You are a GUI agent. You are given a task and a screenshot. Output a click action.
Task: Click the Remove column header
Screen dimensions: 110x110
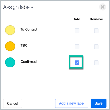click(x=96, y=19)
